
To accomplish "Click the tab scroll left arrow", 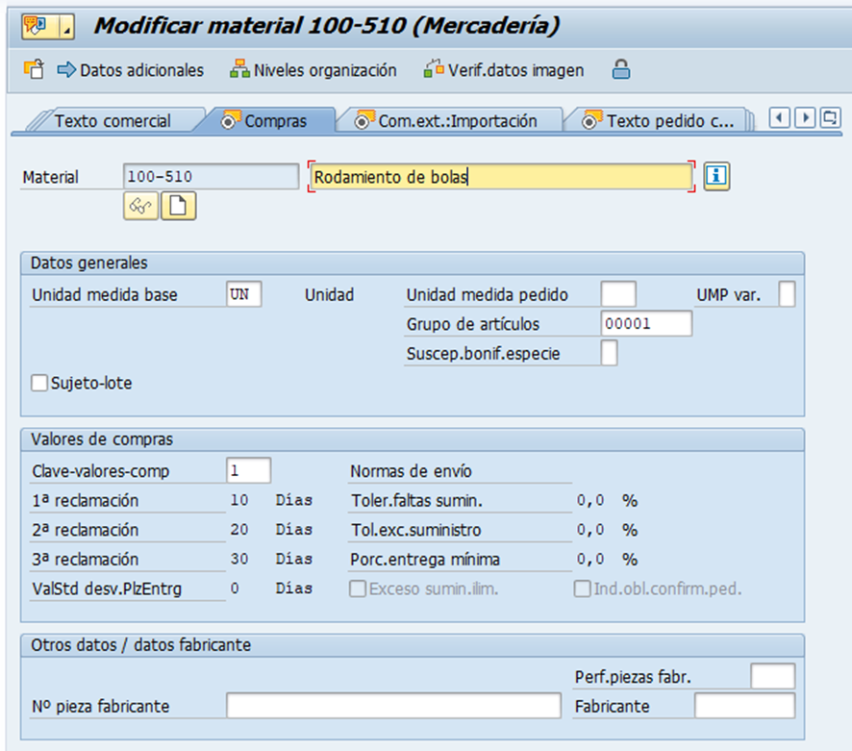I will coord(779,117).
